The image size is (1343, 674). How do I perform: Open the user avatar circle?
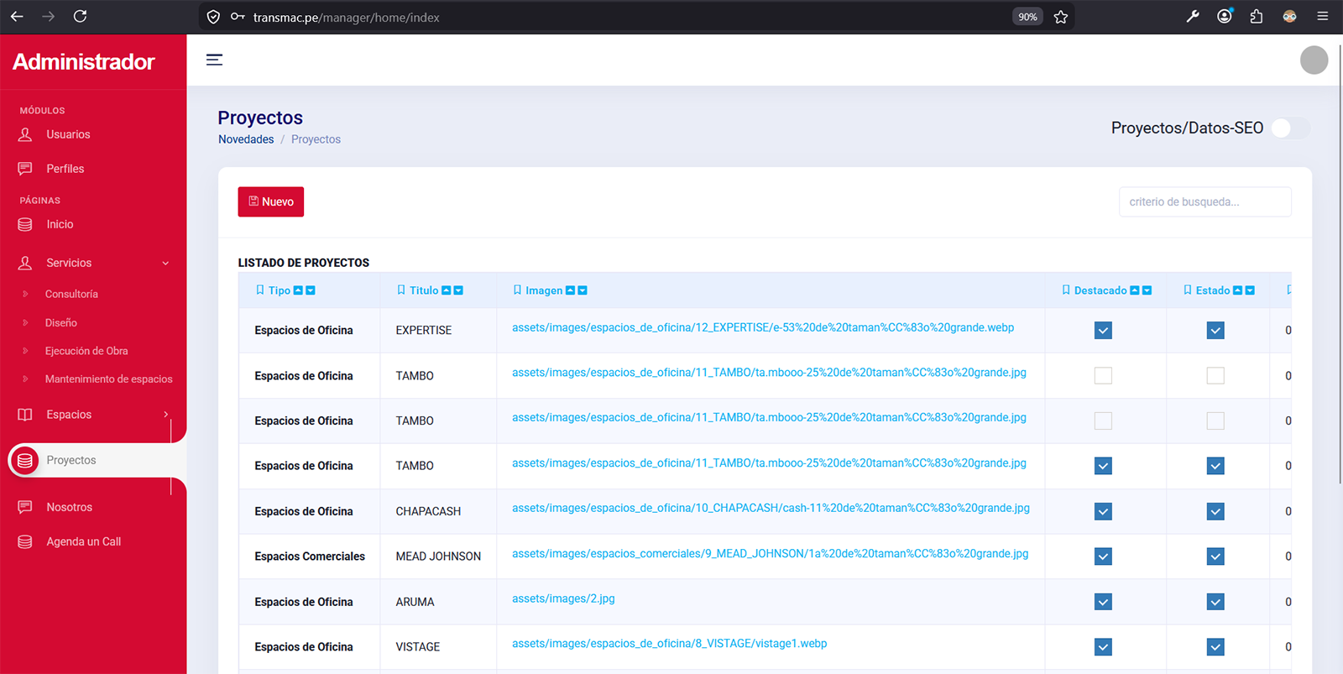click(x=1314, y=60)
